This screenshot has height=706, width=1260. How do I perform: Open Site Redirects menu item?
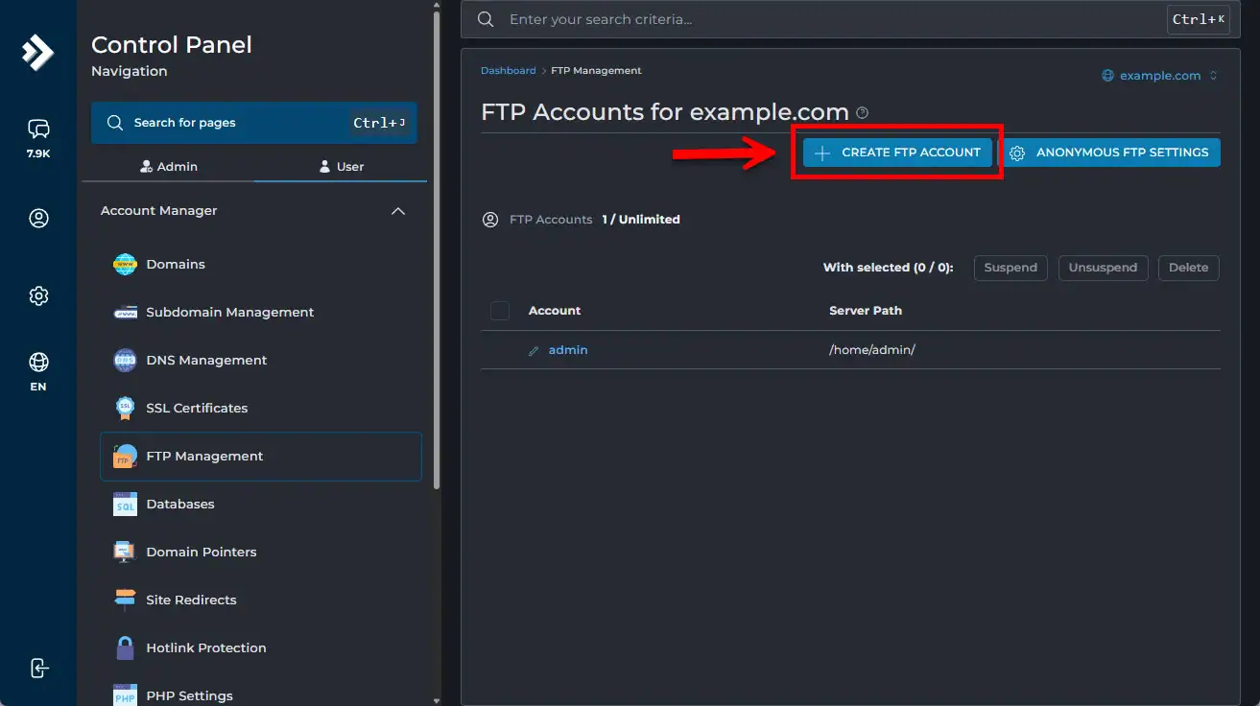point(261,600)
